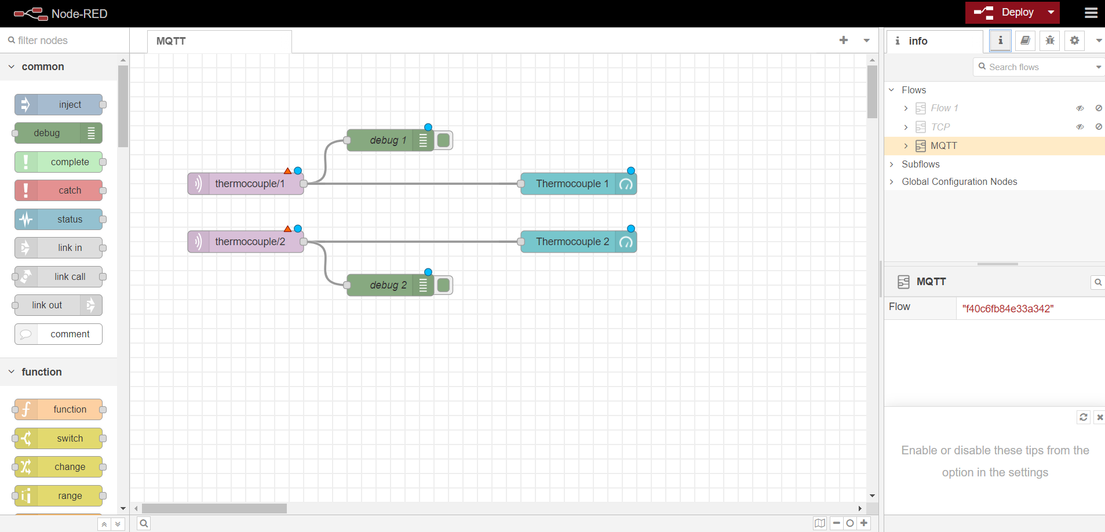Viewport: 1105px width, 532px height.
Task: Select the inject node in the palette
Action: 59,104
